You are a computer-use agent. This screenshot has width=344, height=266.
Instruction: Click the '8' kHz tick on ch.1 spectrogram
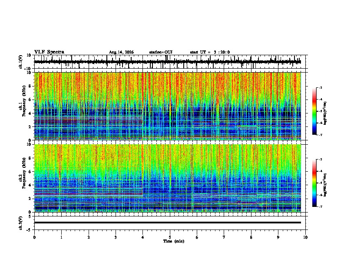click(x=30, y=86)
